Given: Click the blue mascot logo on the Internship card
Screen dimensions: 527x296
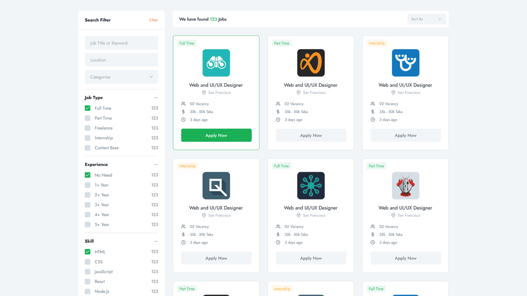Looking at the screenshot, I should pyautogui.click(x=405, y=63).
